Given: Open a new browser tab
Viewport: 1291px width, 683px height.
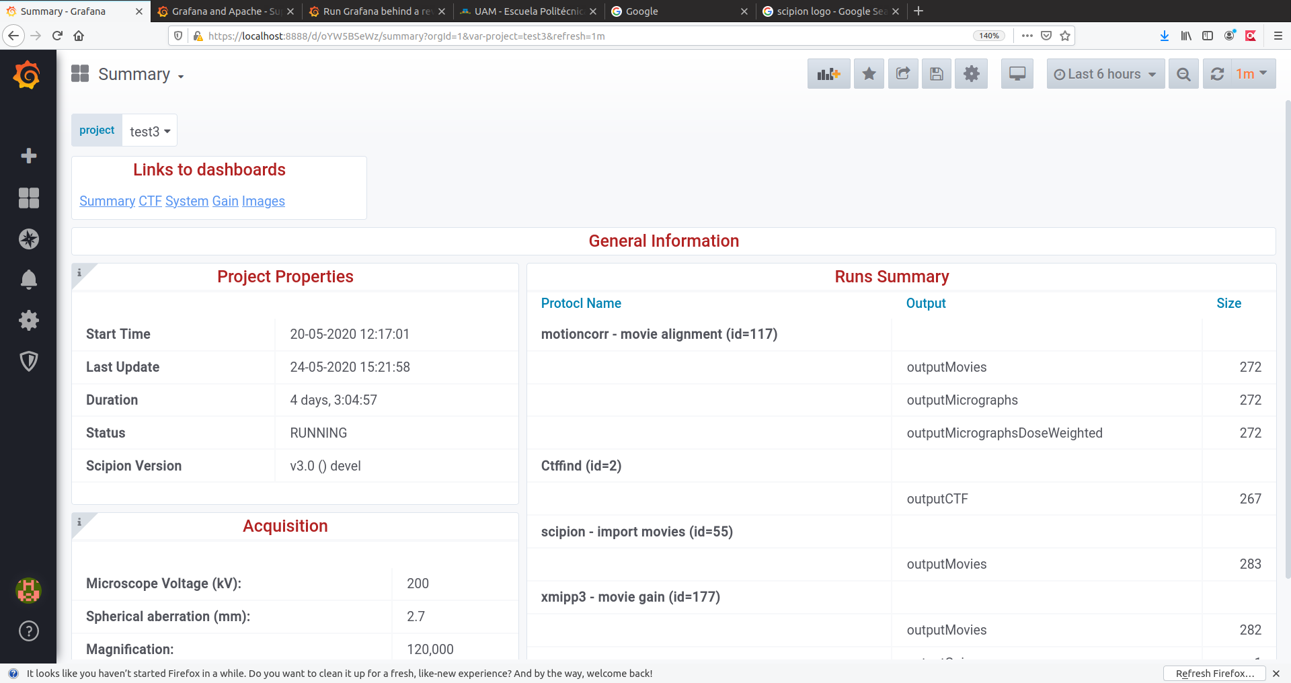Looking at the screenshot, I should (x=918, y=11).
